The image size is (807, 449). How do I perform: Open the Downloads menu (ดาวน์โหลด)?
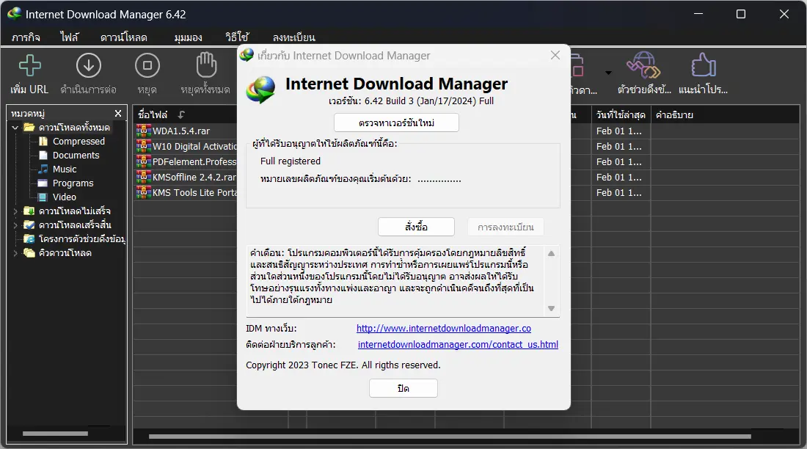123,37
